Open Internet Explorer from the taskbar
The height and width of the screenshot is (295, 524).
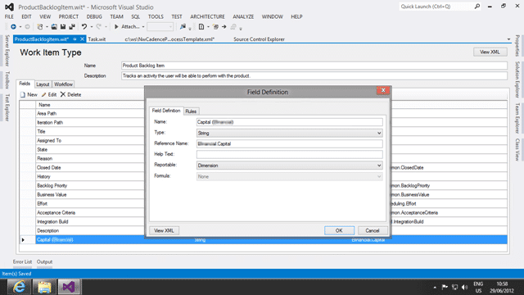click(x=19, y=287)
